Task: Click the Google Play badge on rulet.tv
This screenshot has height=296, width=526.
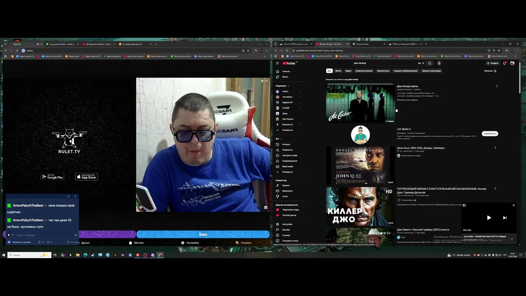Action: [52, 177]
